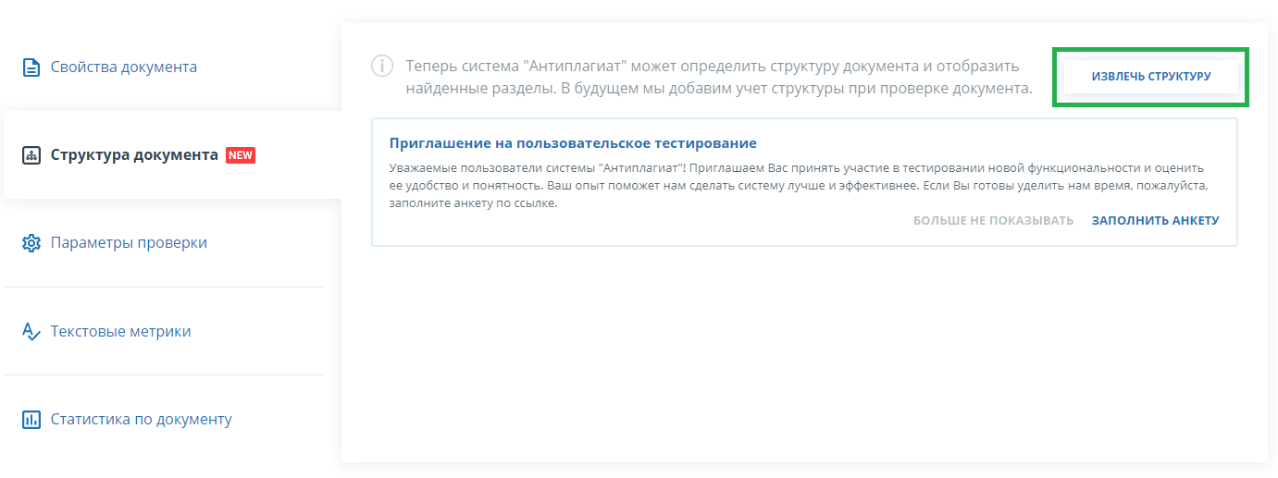
Task: Click the invitation body paragraph text
Action: click(796, 185)
